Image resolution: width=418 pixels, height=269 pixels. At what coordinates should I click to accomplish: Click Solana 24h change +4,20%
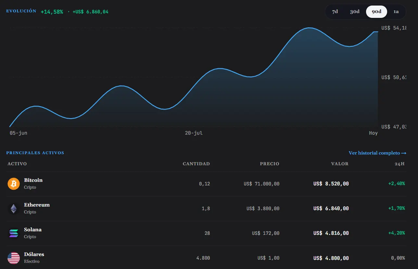(x=397, y=233)
